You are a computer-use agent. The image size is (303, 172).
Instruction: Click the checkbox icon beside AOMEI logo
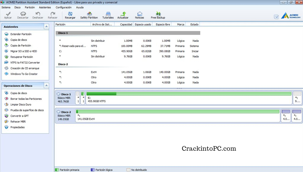pyautogui.click(x=277, y=17)
